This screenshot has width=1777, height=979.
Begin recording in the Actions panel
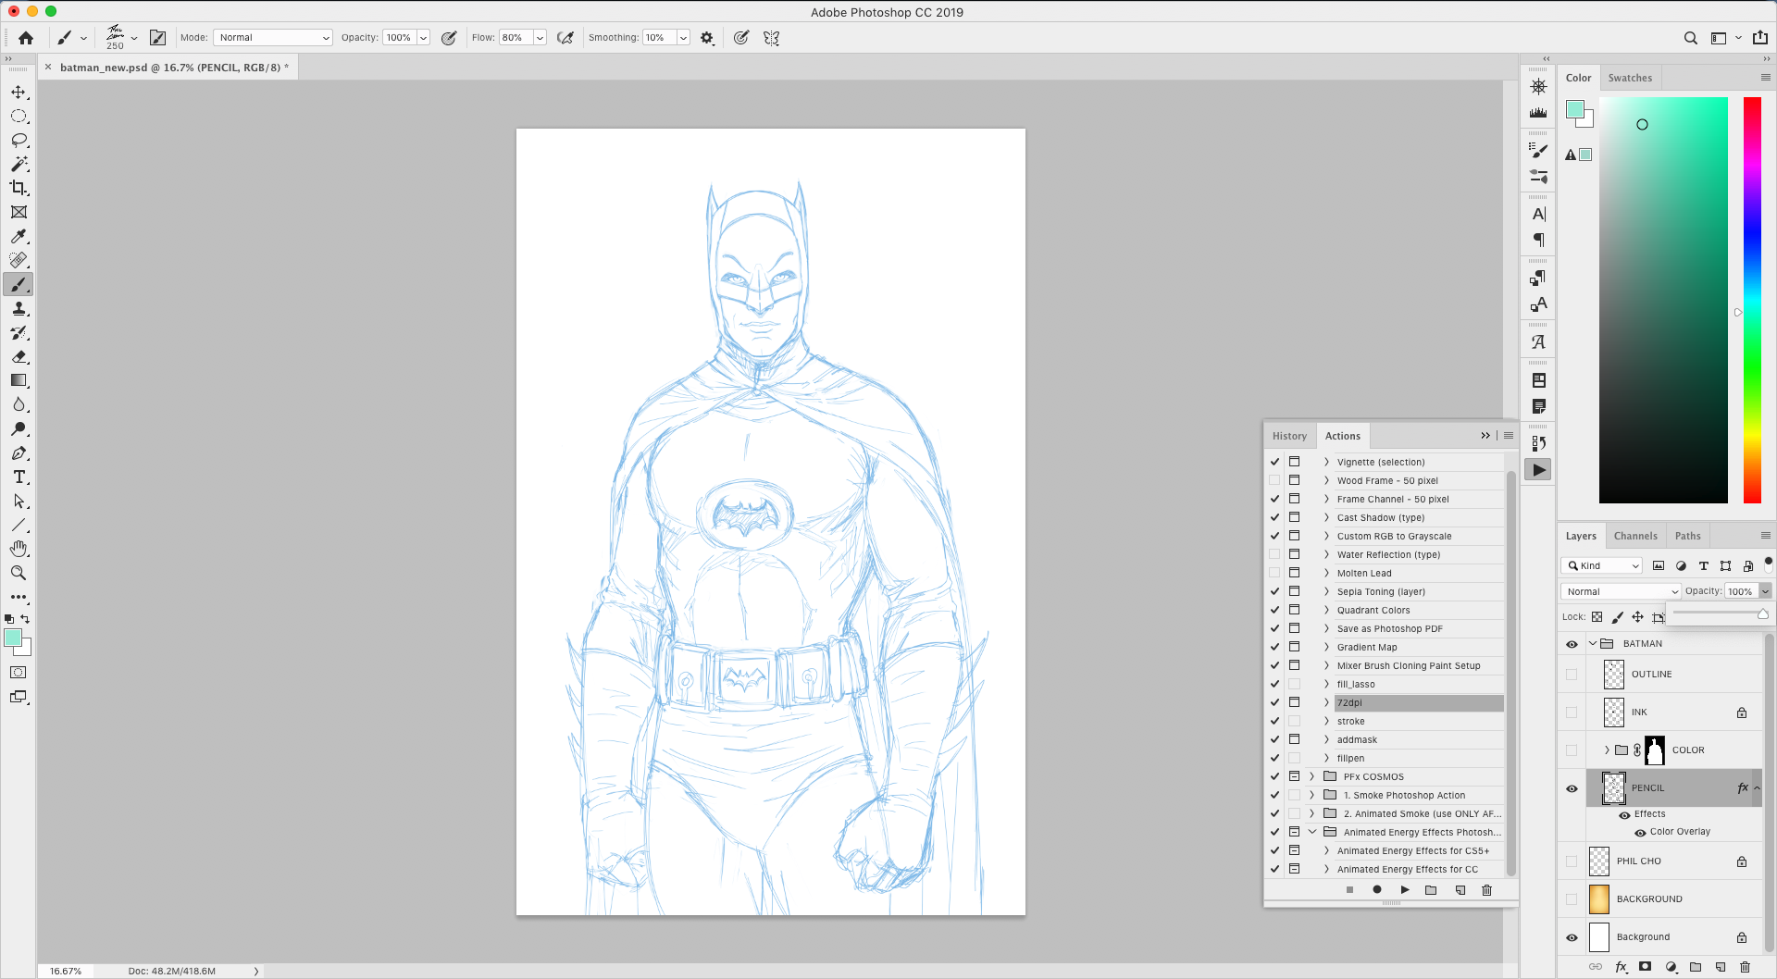tap(1377, 890)
